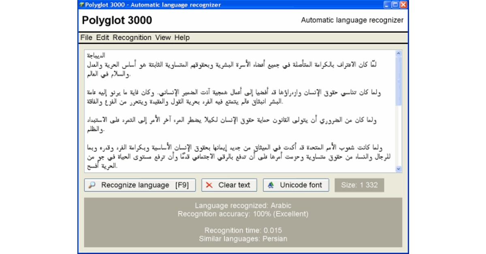Click the font icon on Unicode font button
The height and width of the screenshot is (254, 486).
tap(271, 185)
